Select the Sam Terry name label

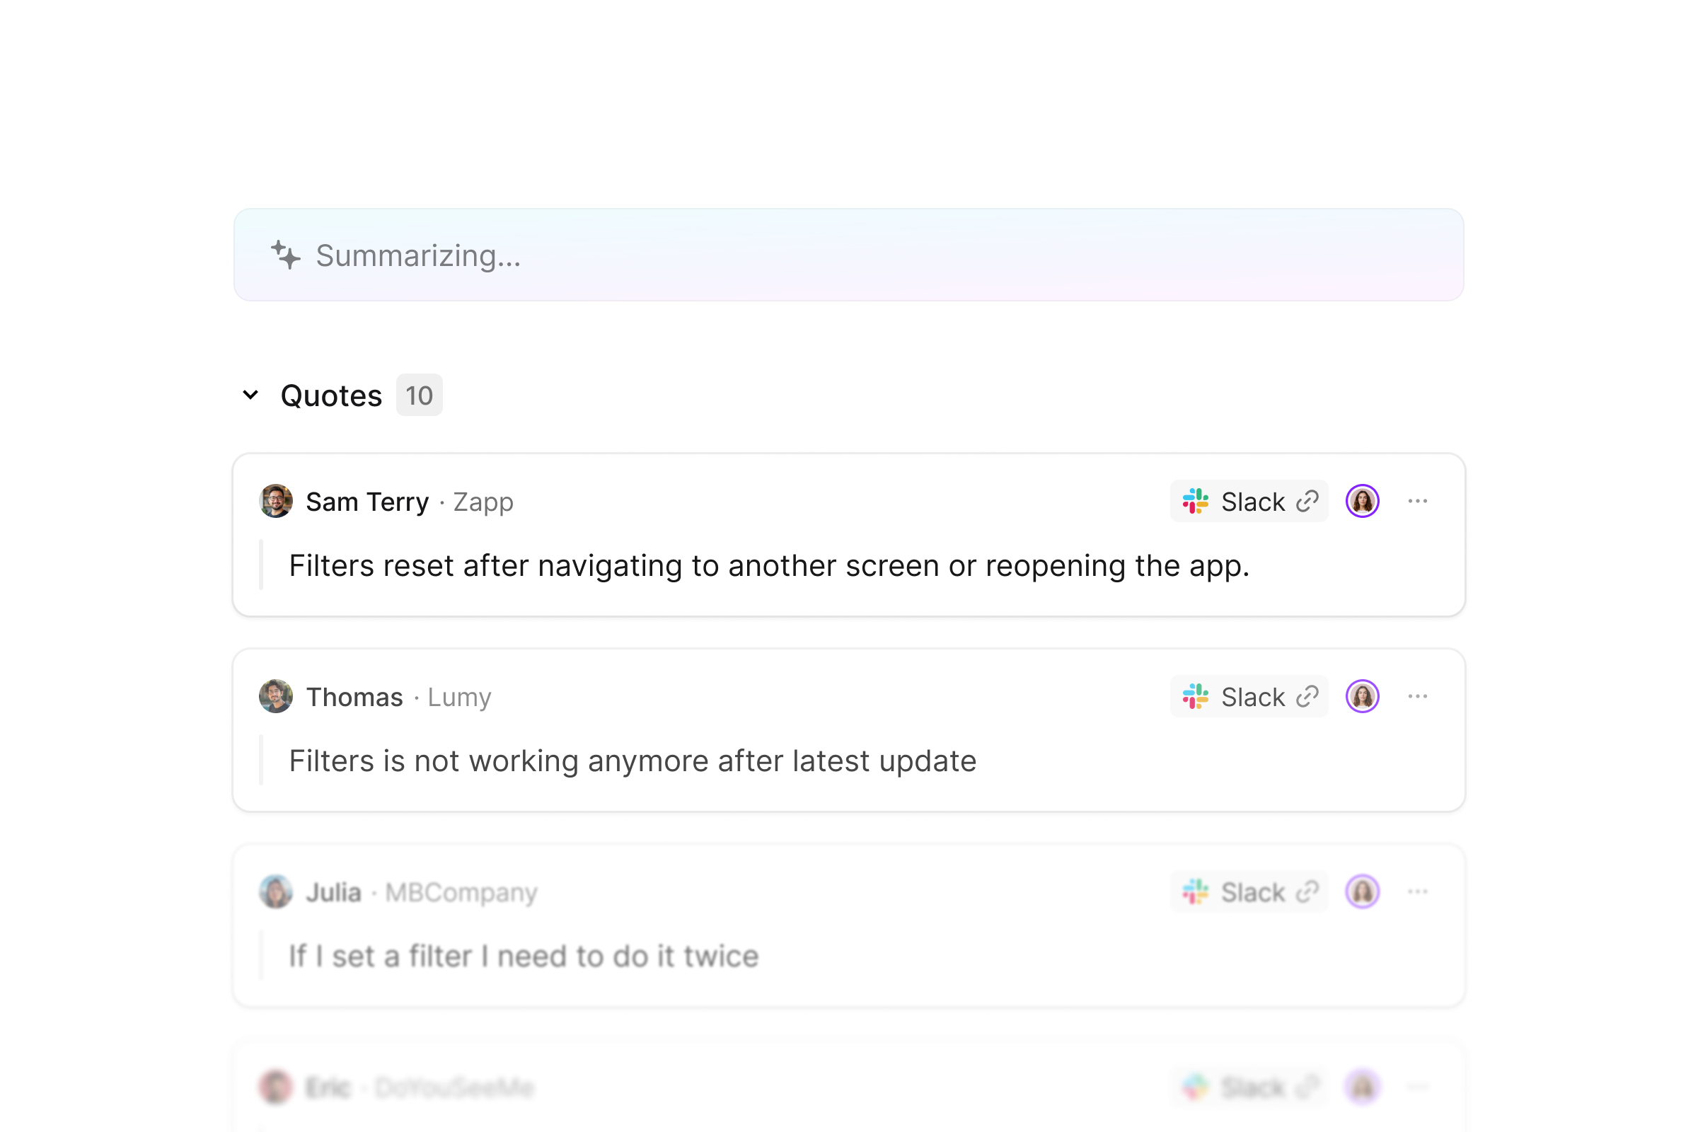366,502
